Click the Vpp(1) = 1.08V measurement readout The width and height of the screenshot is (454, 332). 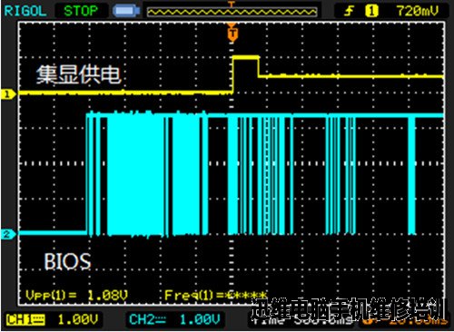76,295
